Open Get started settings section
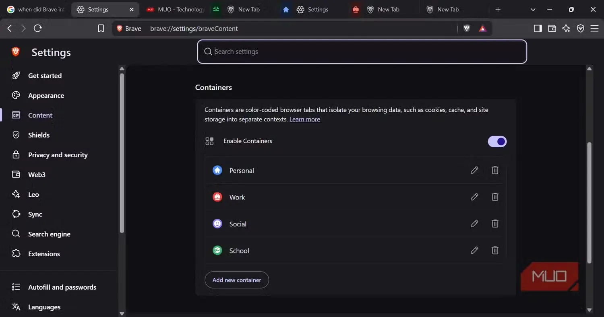This screenshot has height=317, width=604. pos(45,76)
